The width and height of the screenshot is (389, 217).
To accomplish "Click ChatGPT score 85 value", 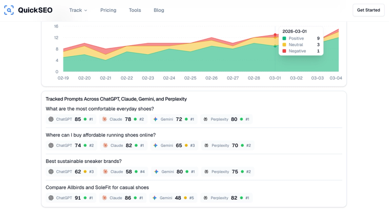I will point(78,119).
